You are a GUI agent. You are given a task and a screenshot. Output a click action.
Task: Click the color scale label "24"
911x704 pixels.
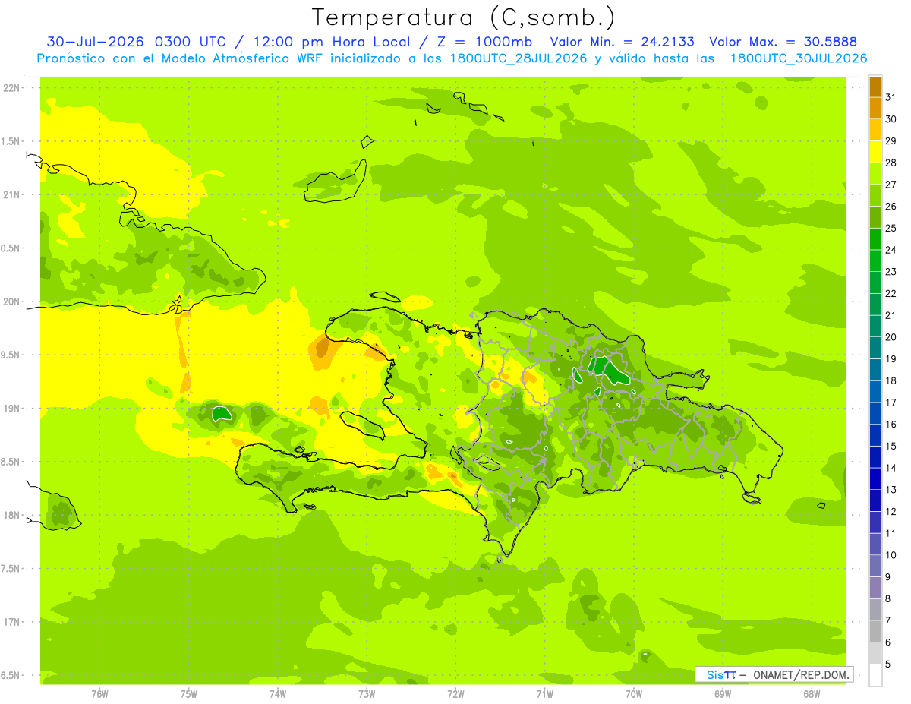891,250
